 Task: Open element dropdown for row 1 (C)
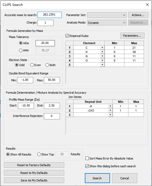click(102, 48)
